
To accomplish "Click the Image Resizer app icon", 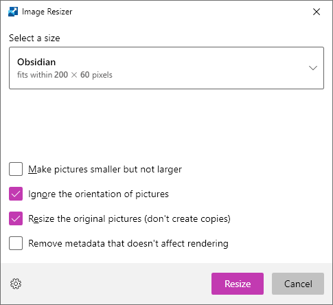I will pyautogui.click(x=13, y=12).
